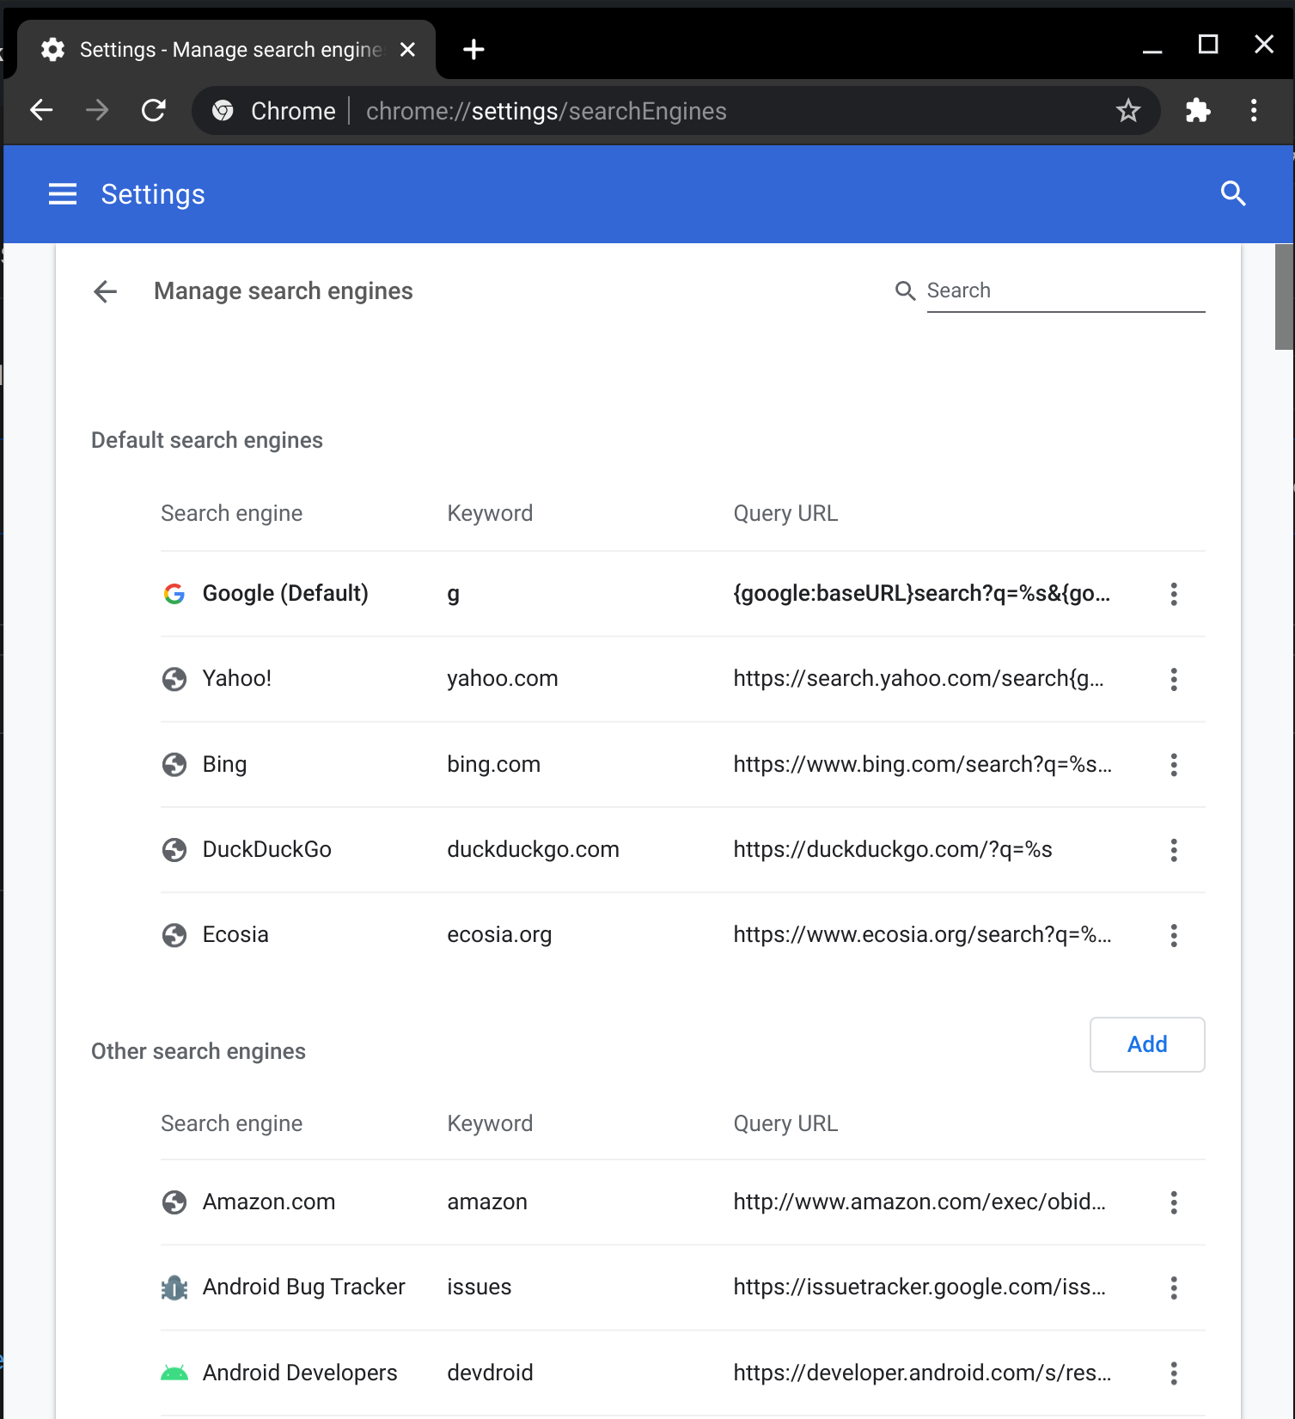Click the keyword 'issues'
This screenshot has width=1295, height=1419.
click(480, 1287)
